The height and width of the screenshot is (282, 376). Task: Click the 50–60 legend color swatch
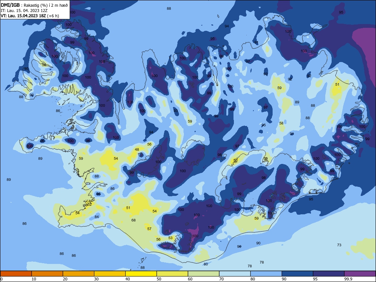tap(173, 274)
